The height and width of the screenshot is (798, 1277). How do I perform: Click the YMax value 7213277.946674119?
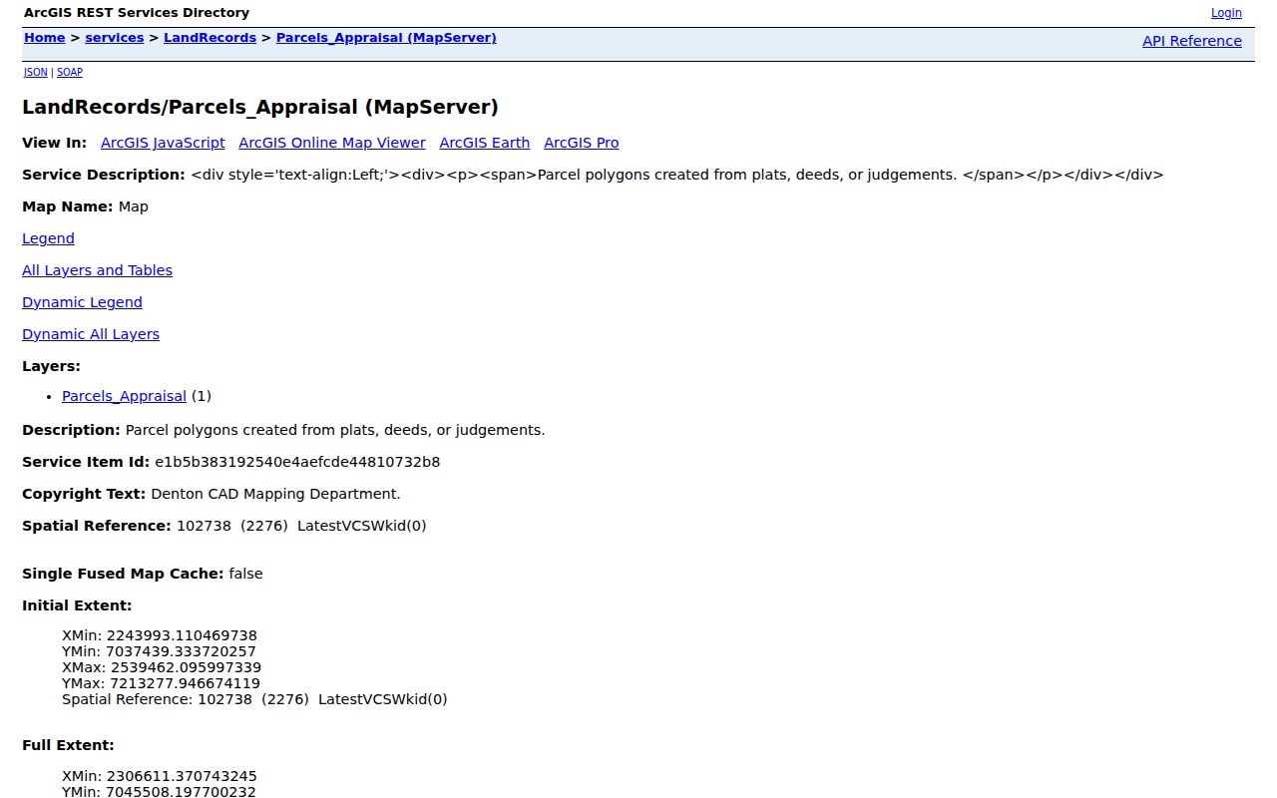pyautogui.click(x=185, y=683)
